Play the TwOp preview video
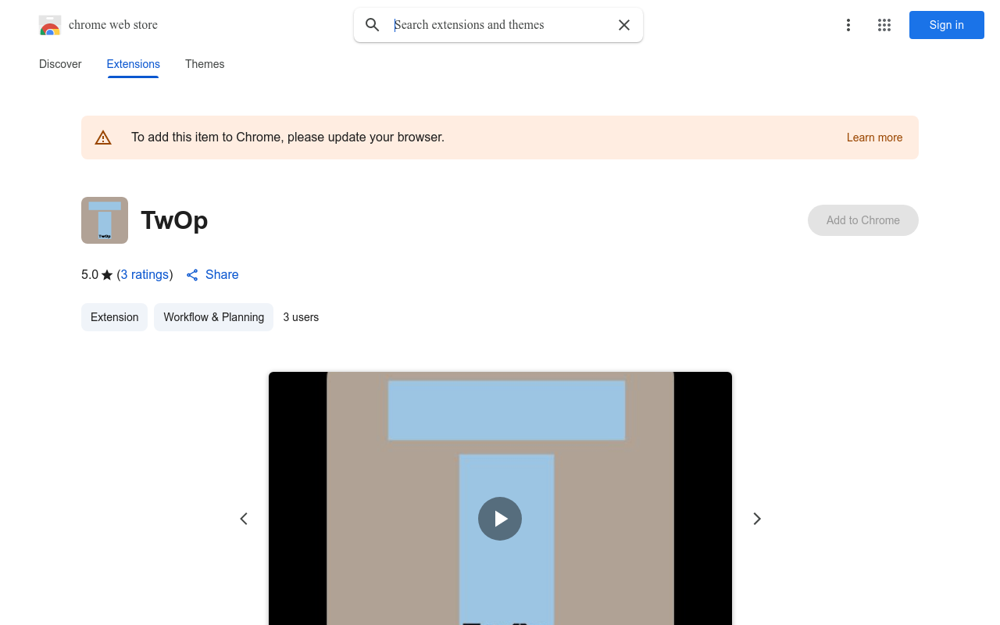The height and width of the screenshot is (625, 1000). [500, 519]
